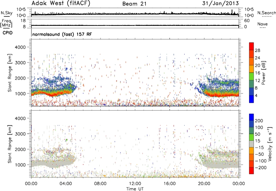276x191 pixels.
Task: Click the 'Nave' legend label
Action: pyautogui.click(x=263, y=24)
